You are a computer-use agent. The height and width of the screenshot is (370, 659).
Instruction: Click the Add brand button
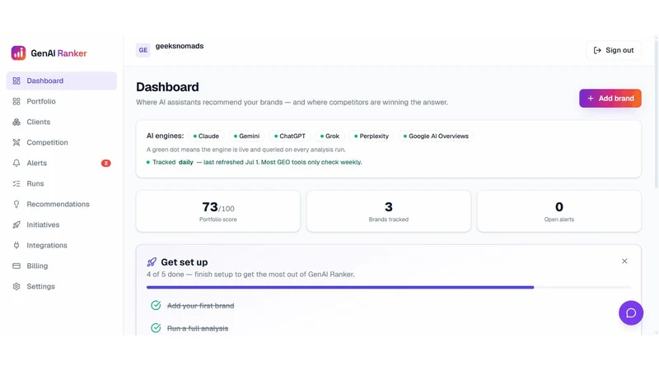[610, 98]
